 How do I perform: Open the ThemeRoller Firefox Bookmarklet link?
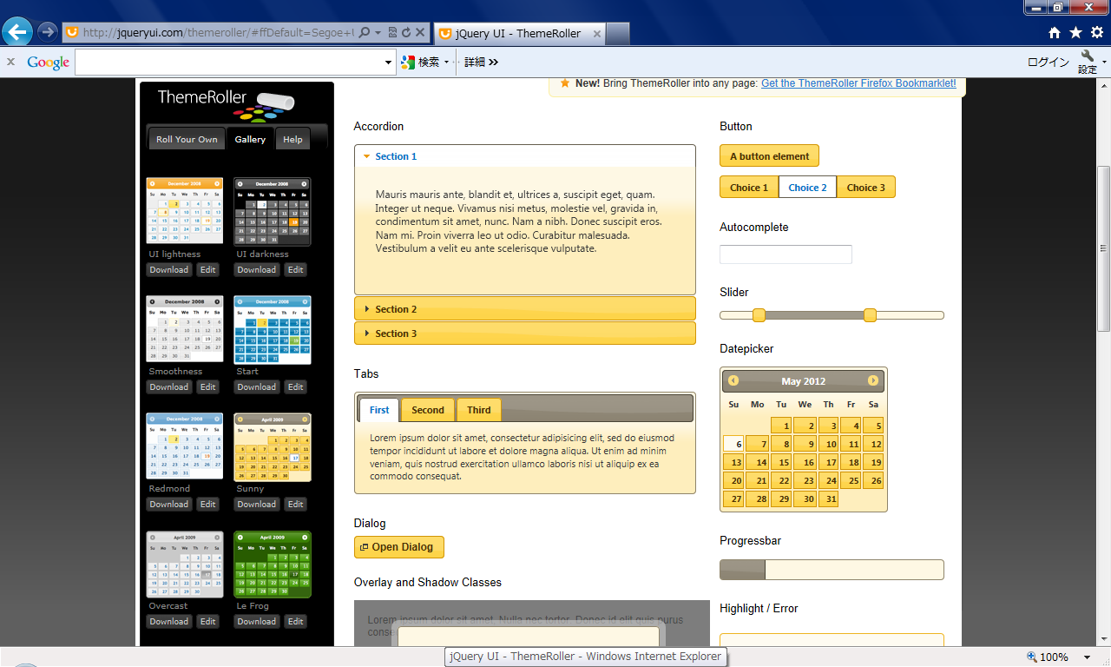click(858, 83)
